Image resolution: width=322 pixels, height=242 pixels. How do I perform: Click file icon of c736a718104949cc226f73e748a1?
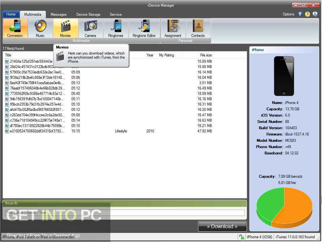pos(7,120)
